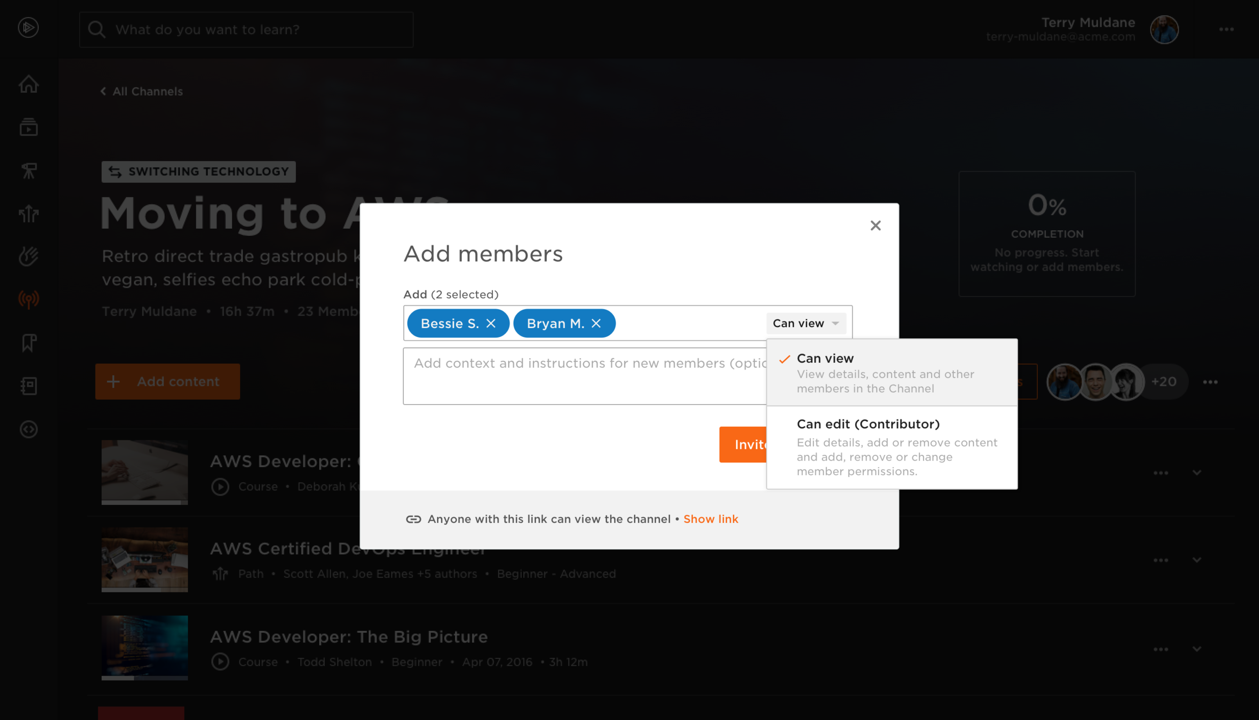Expand AWS Developer: The Big Picture row chevron
Screen dimensions: 1259x720
(1197, 649)
